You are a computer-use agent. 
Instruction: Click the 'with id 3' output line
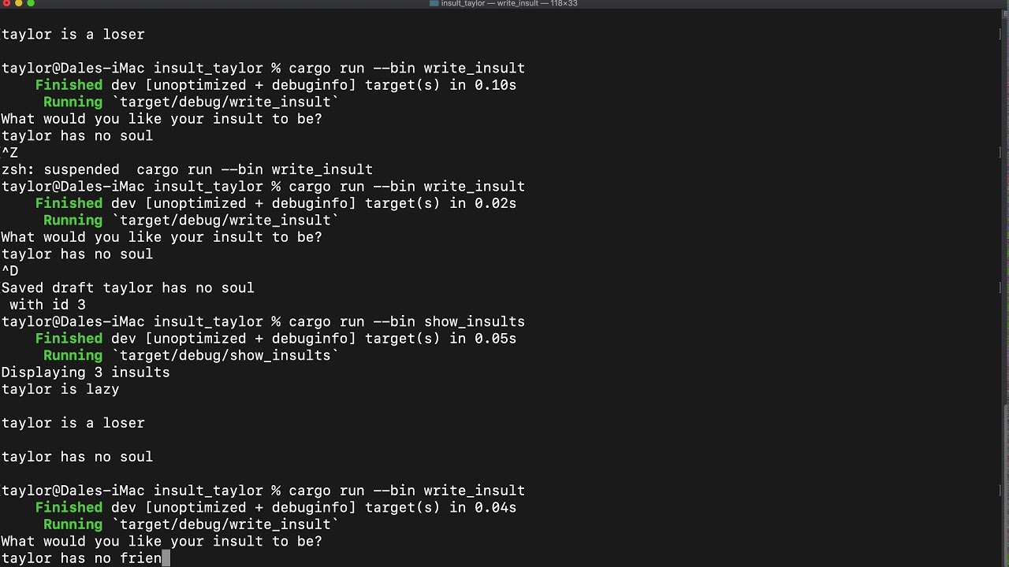pyautogui.click(x=47, y=305)
